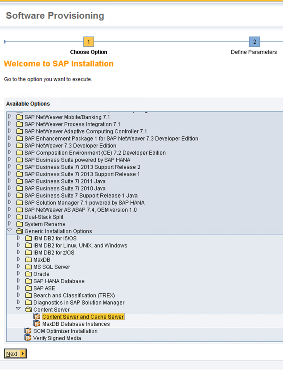This screenshot has height=370, width=283.
Task: Expand SAP NetWeaver Mobile/Banking 7.1 node
Action: pos(10,117)
